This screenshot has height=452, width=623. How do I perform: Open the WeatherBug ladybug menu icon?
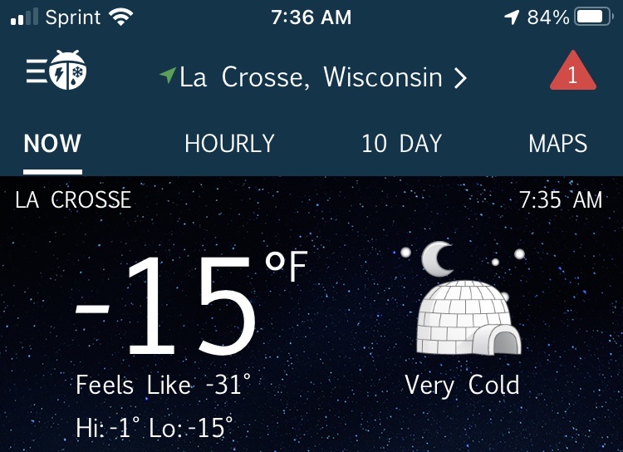[56, 73]
